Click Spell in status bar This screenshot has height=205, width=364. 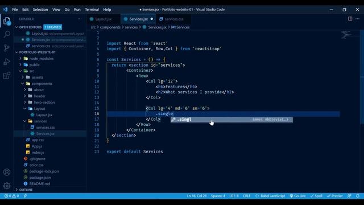point(316,196)
